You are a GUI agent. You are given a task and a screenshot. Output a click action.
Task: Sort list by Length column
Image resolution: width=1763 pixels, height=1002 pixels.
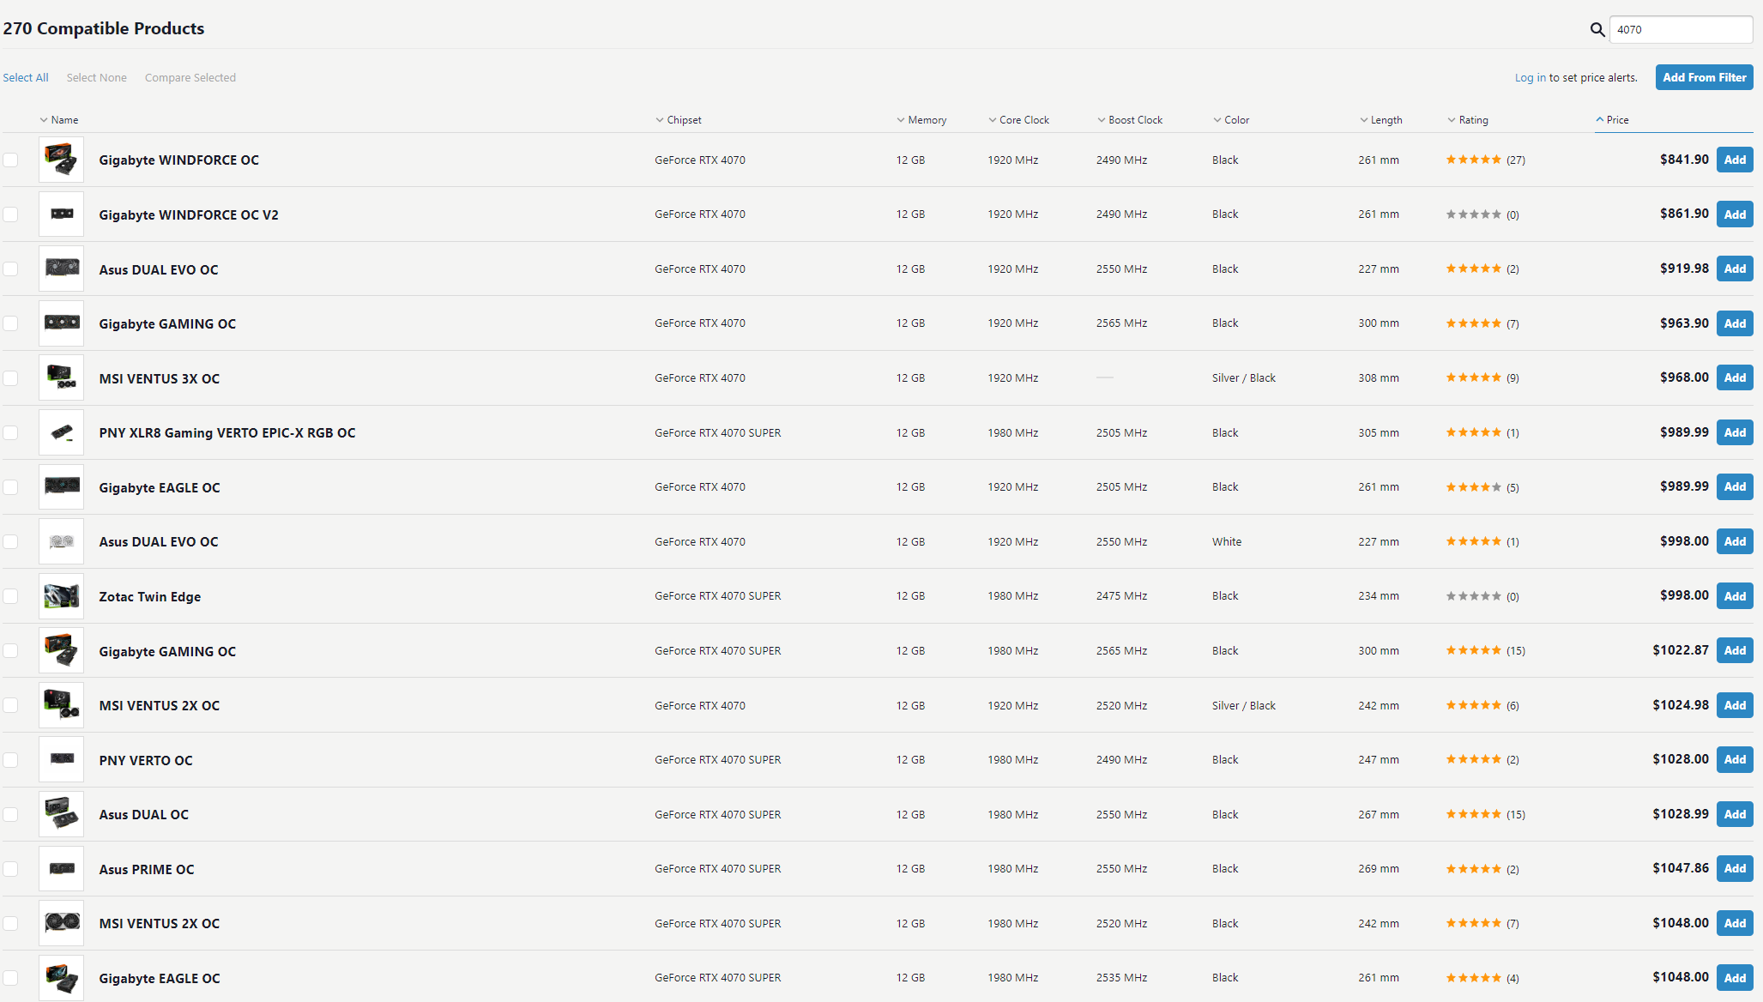point(1386,120)
